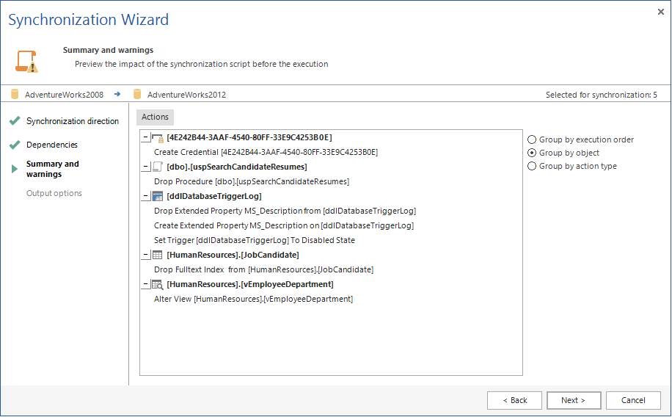Click the Next button
The image size is (672, 417).
point(574,400)
